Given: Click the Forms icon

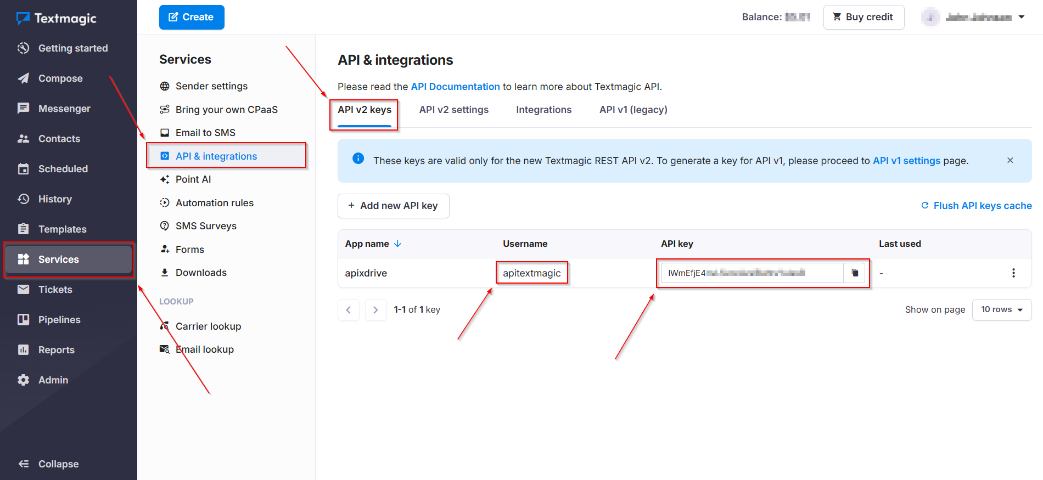Looking at the screenshot, I should [x=165, y=249].
